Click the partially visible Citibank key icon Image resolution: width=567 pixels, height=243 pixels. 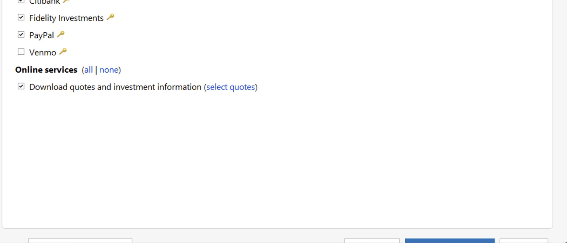(66, 2)
